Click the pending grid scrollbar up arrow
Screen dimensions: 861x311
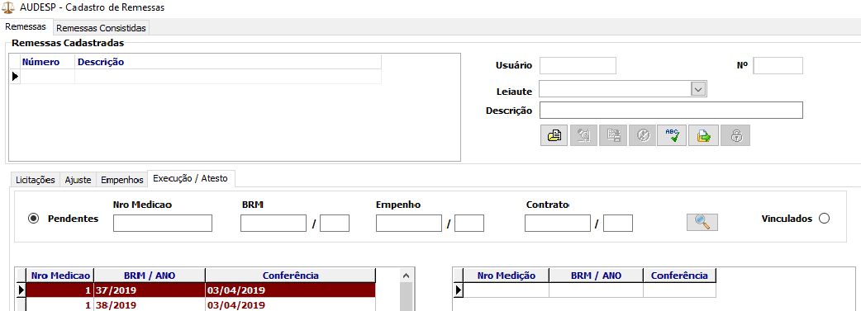[x=406, y=276]
